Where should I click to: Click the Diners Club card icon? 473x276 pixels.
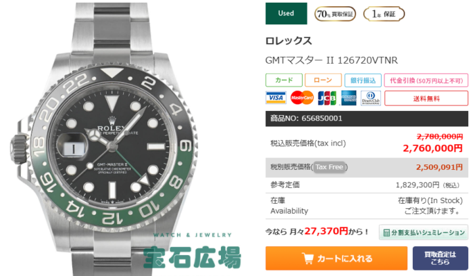(371, 98)
